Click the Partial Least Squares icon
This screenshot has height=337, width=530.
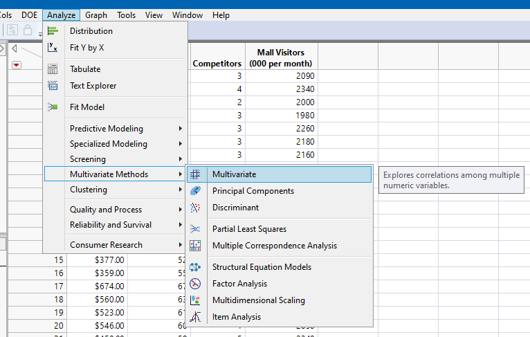195,229
